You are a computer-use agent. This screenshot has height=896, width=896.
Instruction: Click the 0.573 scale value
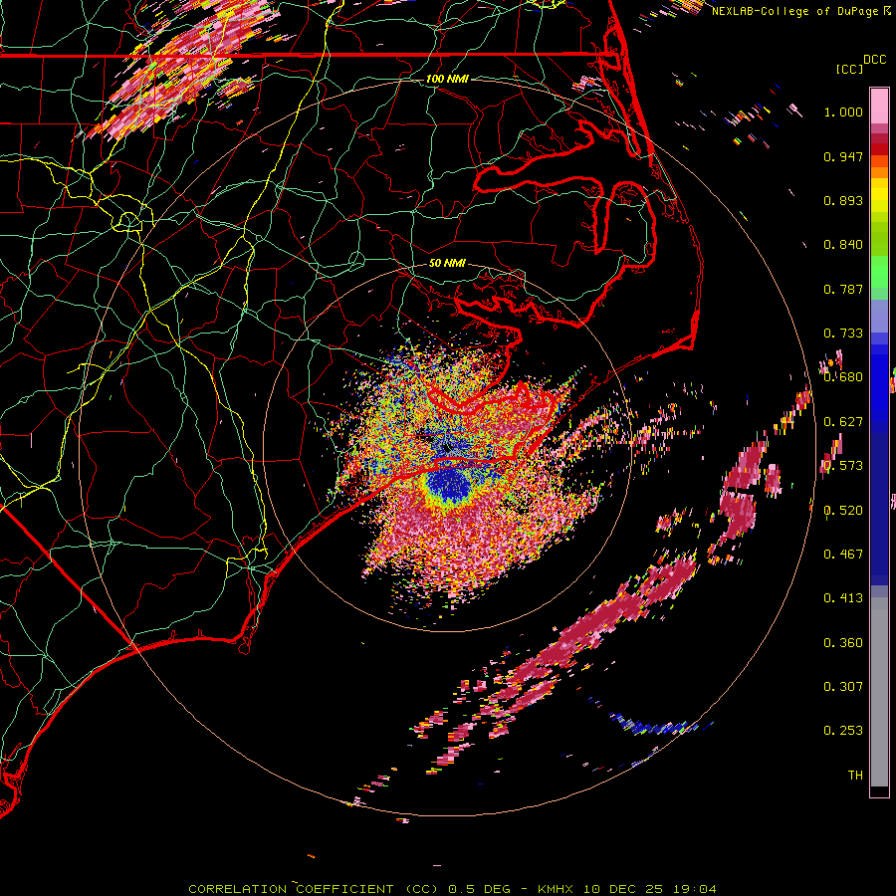(843, 466)
